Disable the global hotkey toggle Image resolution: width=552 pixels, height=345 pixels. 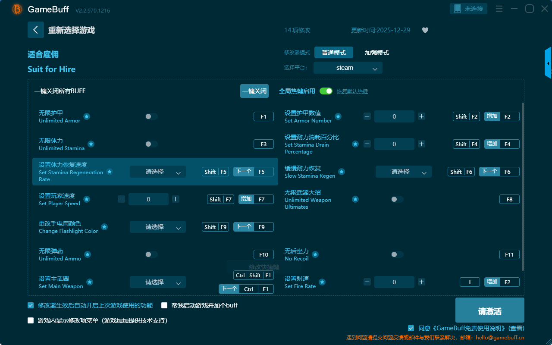326,91
